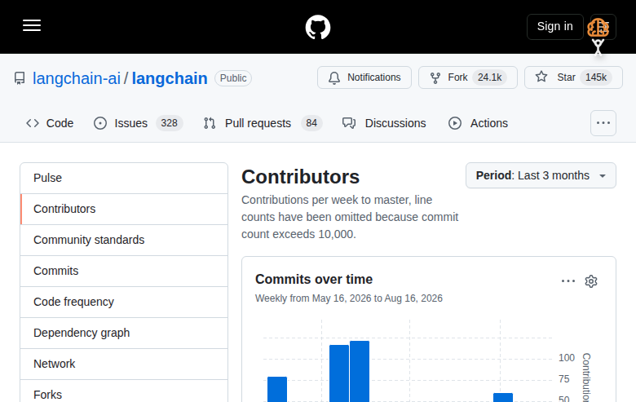This screenshot has width=636, height=402.
Task: Click the Pull requests branch icon
Action: coord(210,123)
